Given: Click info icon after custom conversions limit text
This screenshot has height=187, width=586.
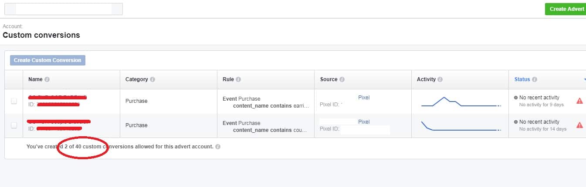Looking at the screenshot, I should click(218, 147).
